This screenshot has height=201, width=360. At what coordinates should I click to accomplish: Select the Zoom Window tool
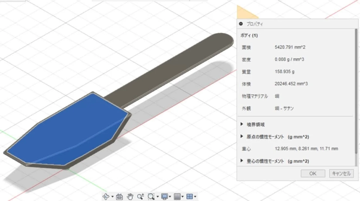coord(151,197)
